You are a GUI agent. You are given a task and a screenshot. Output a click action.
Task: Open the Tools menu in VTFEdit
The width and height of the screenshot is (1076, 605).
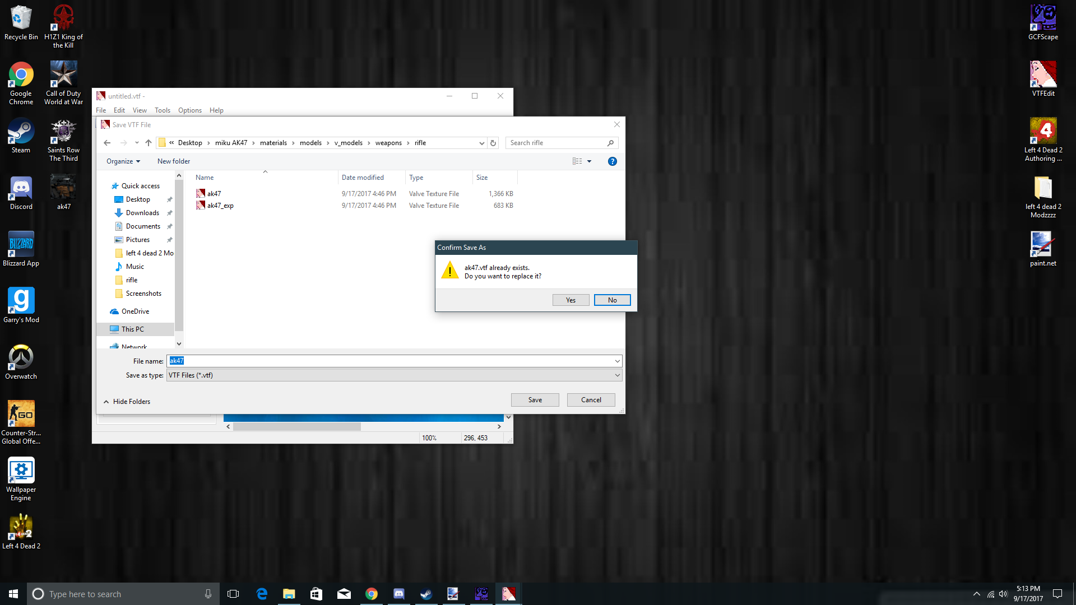(162, 110)
